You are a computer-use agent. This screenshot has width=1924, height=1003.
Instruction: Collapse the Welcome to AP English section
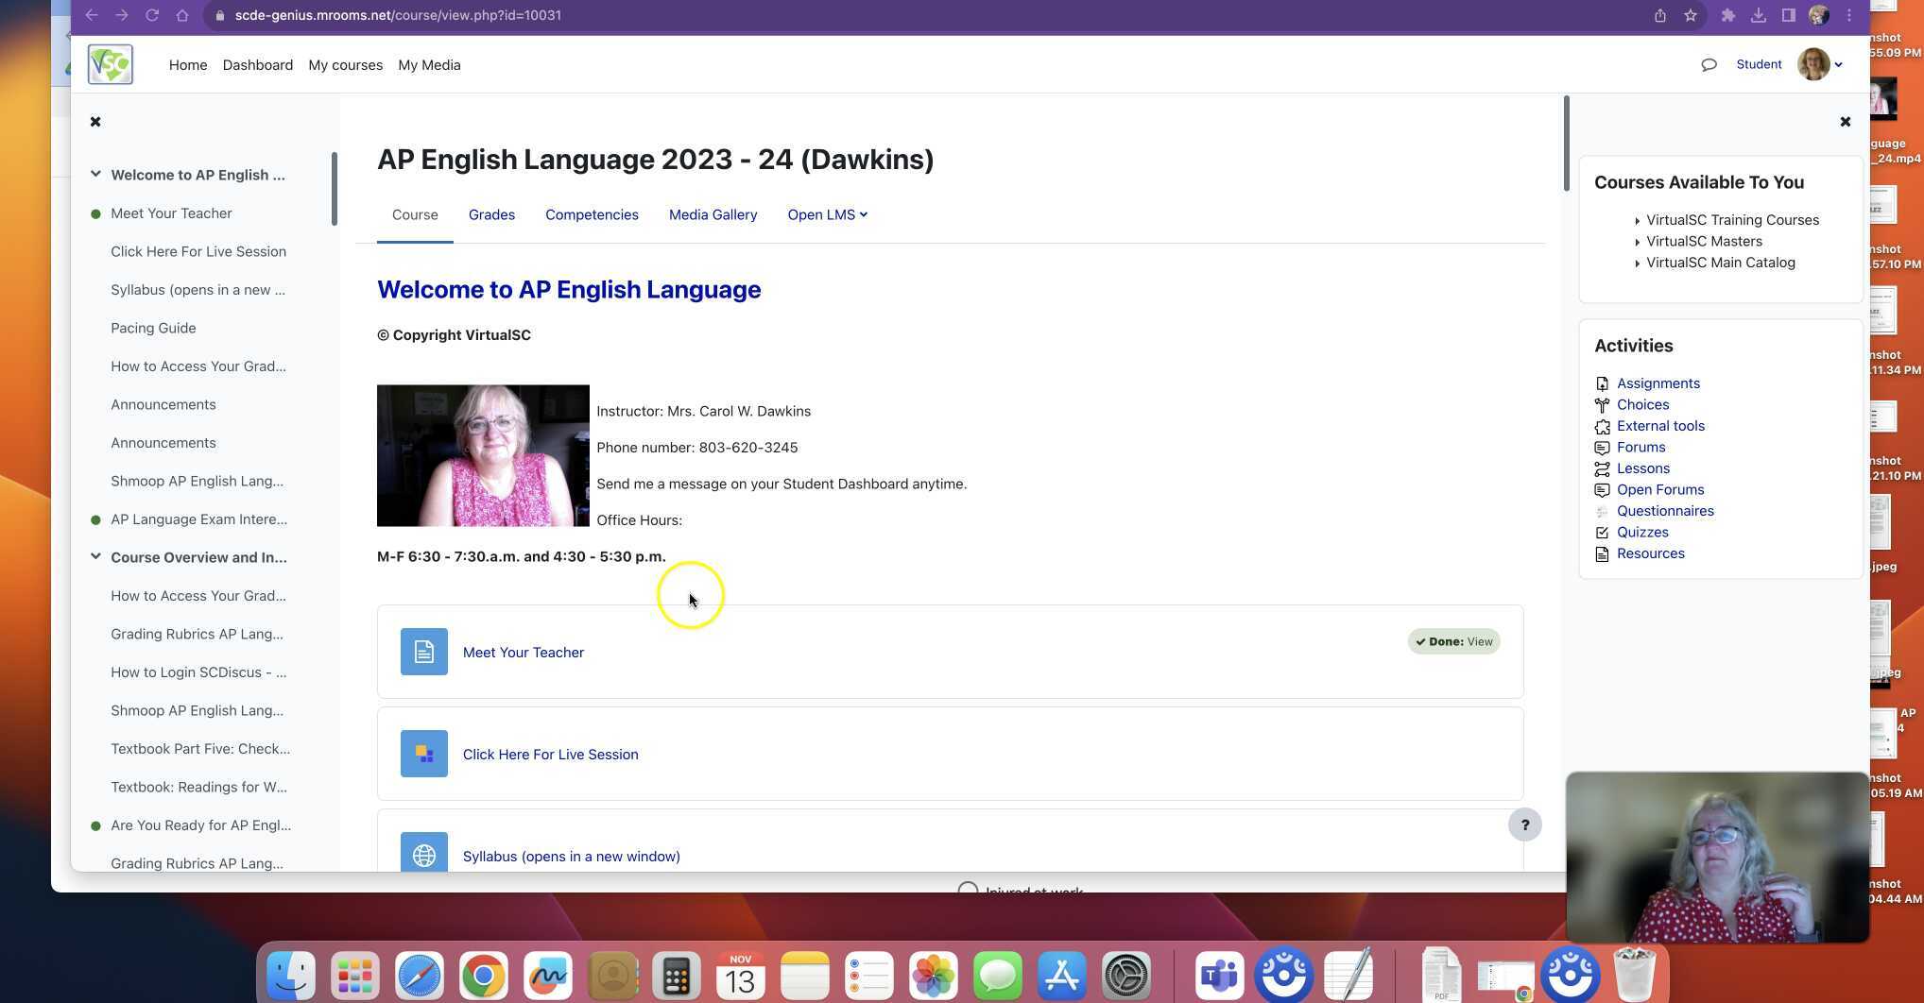coord(95,174)
